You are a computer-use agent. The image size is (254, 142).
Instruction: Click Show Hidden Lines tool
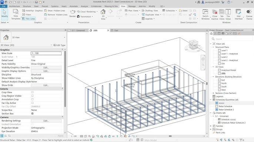pos(54,10)
